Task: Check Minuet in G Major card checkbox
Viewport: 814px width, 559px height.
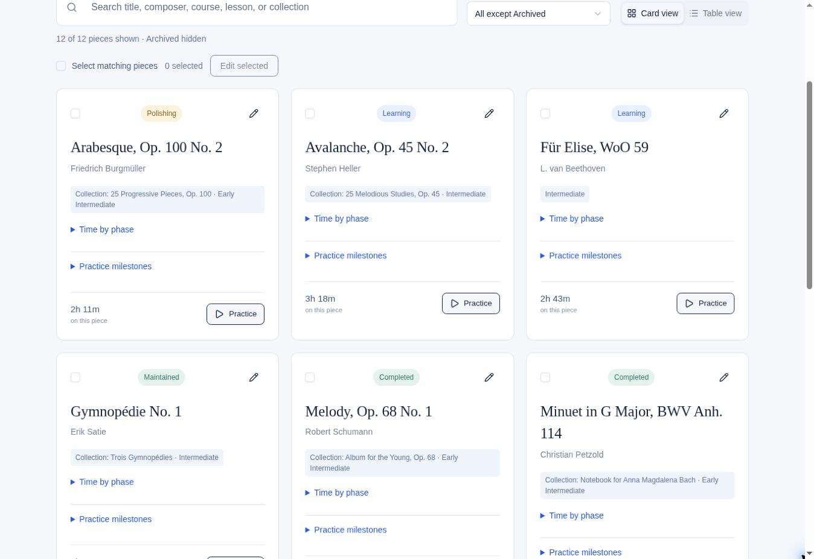Action: pyautogui.click(x=545, y=377)
